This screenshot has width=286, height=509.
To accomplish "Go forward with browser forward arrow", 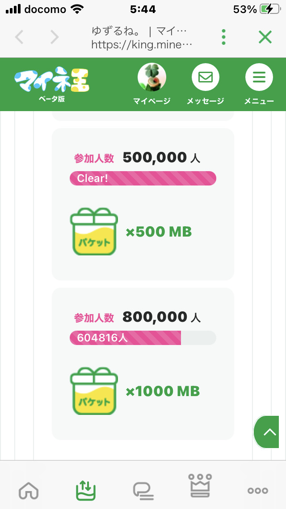I will tap(54, 37).
